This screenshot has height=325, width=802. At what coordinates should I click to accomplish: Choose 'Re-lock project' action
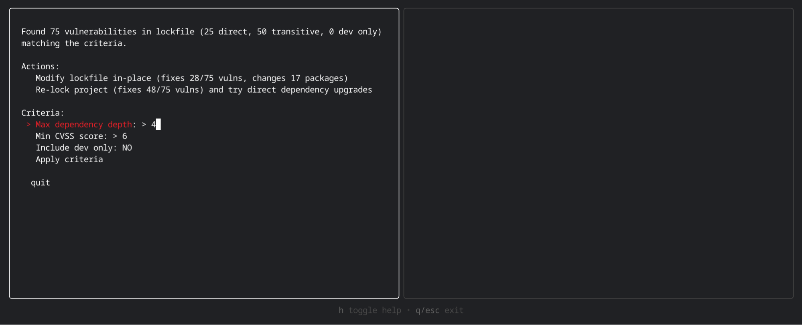pos(203,90)
